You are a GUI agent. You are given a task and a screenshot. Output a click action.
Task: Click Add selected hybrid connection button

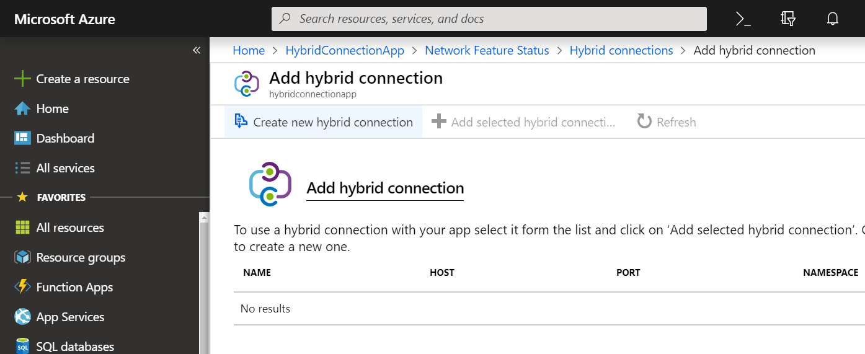tap(523, 122)
